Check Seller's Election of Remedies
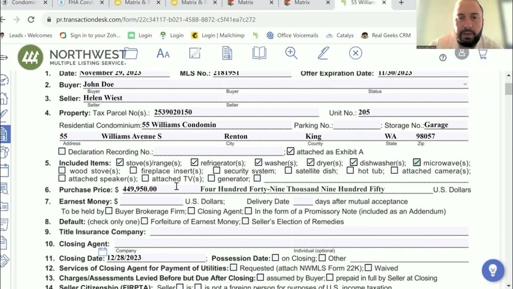This screenshot has height=289, width=513. [x=245, y=221]
